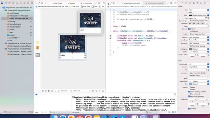Enable the Opaque drawing checkbox
The width and height of the screenshot is (210, 118).
pos(189,87)
